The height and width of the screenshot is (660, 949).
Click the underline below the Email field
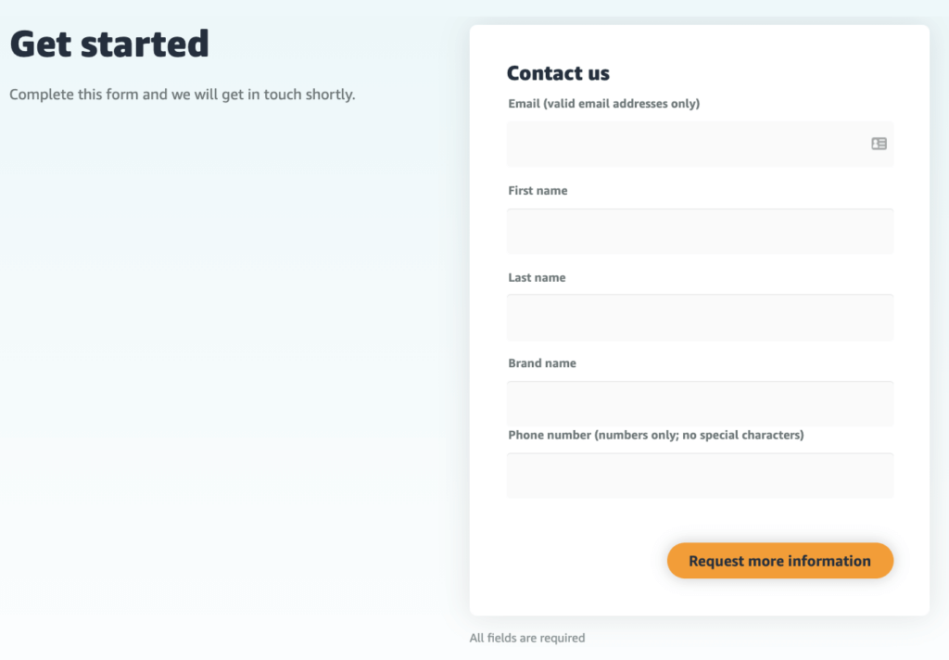(x=699, y=168)
